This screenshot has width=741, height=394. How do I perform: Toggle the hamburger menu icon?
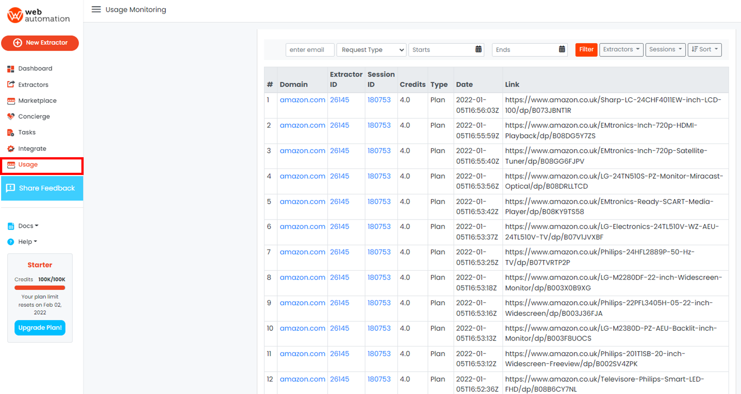point(96,9)
